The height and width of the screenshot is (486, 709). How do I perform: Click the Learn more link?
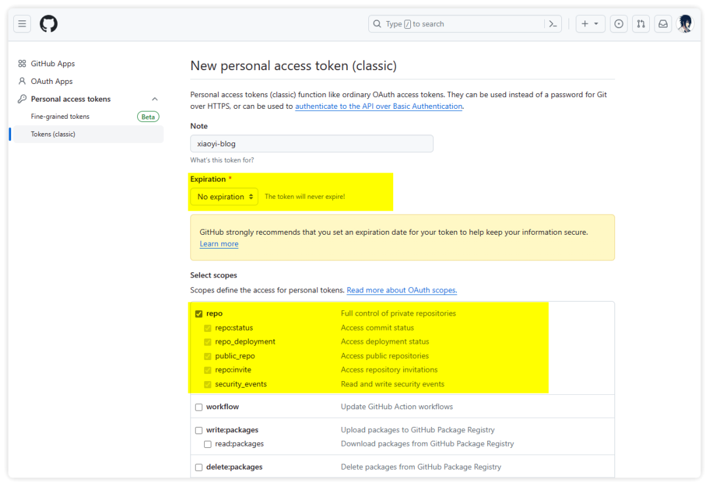(219, 244)
